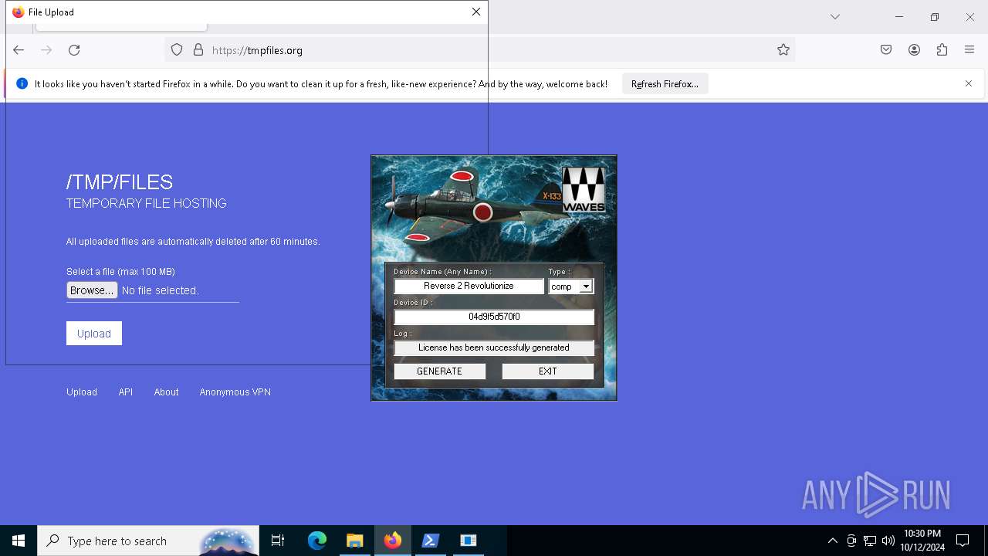Open Firefox hamburger application menu

pyautogui.click(x=969, y=50)
